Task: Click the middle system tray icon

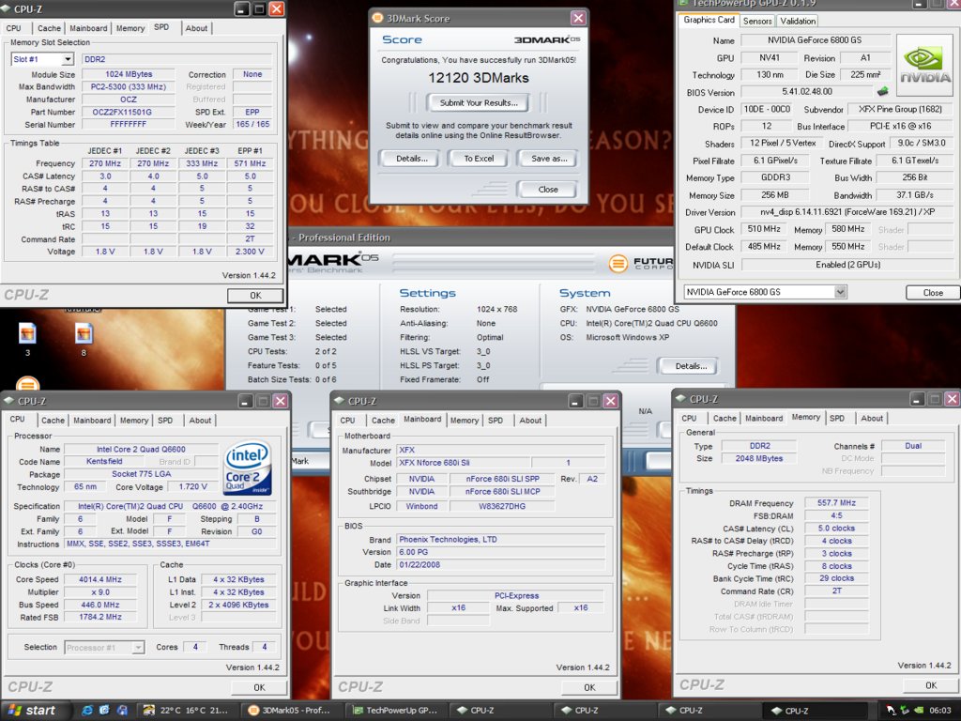Action: (x=906, y=711)
